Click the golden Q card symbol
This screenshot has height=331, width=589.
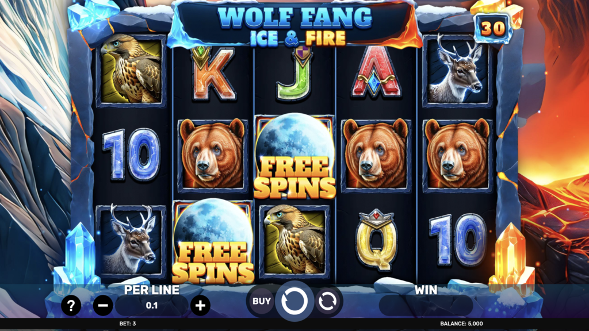click(376, 240)
